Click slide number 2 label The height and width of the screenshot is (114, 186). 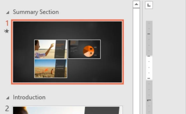coord(7,108)
